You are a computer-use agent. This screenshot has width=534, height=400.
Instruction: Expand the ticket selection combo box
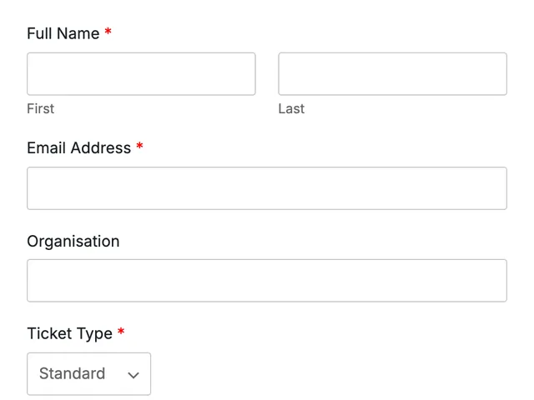point(89,374)
